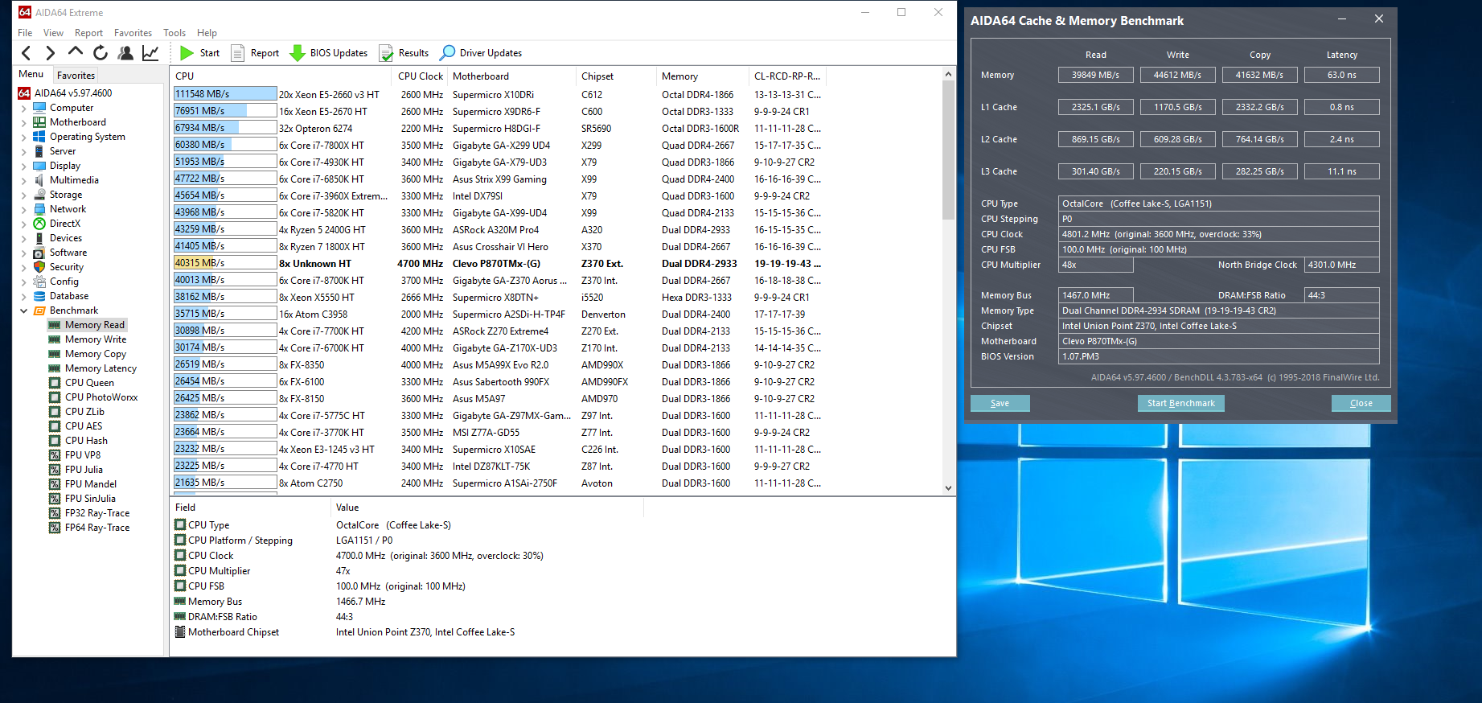Select the CPU Queen benchmark
Image resolution: width=1482 pixels, height=703 pixels.
click(x=89, y=383)
